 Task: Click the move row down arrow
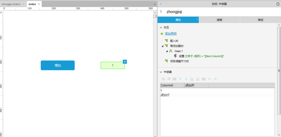(x=186, y=79)
